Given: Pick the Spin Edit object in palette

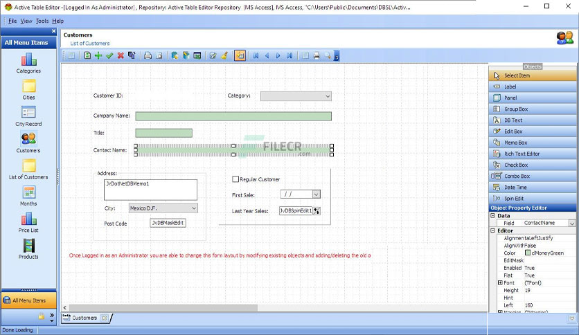Looking at the screenshot, I should point(533,198).
